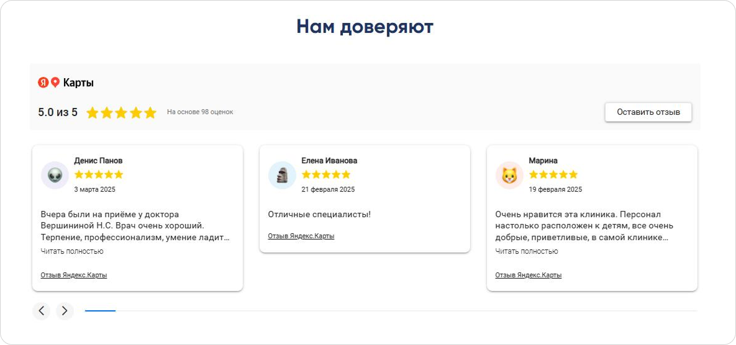Click the star rating under Марина
736x345 pixels.
click(x=553, y=174)
